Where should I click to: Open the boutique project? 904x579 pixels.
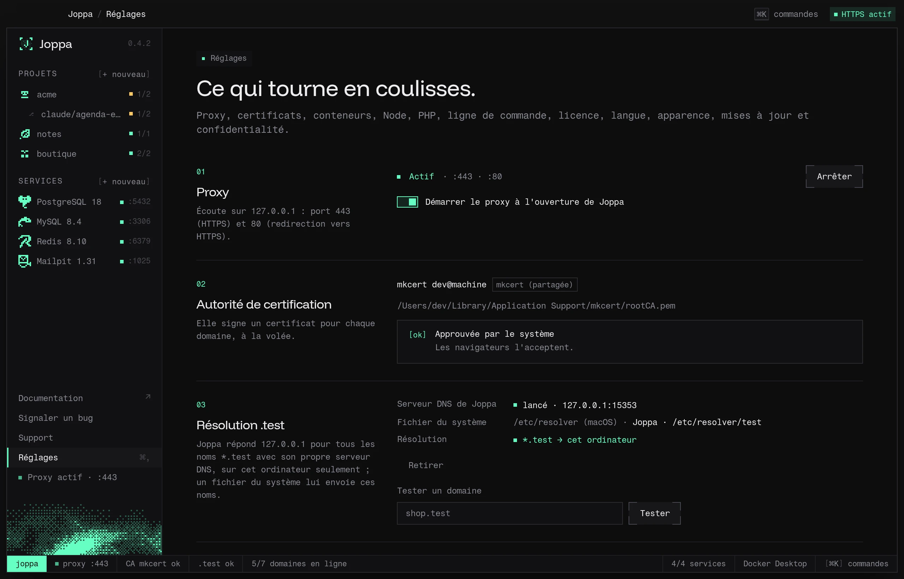(x=84, y=154)
